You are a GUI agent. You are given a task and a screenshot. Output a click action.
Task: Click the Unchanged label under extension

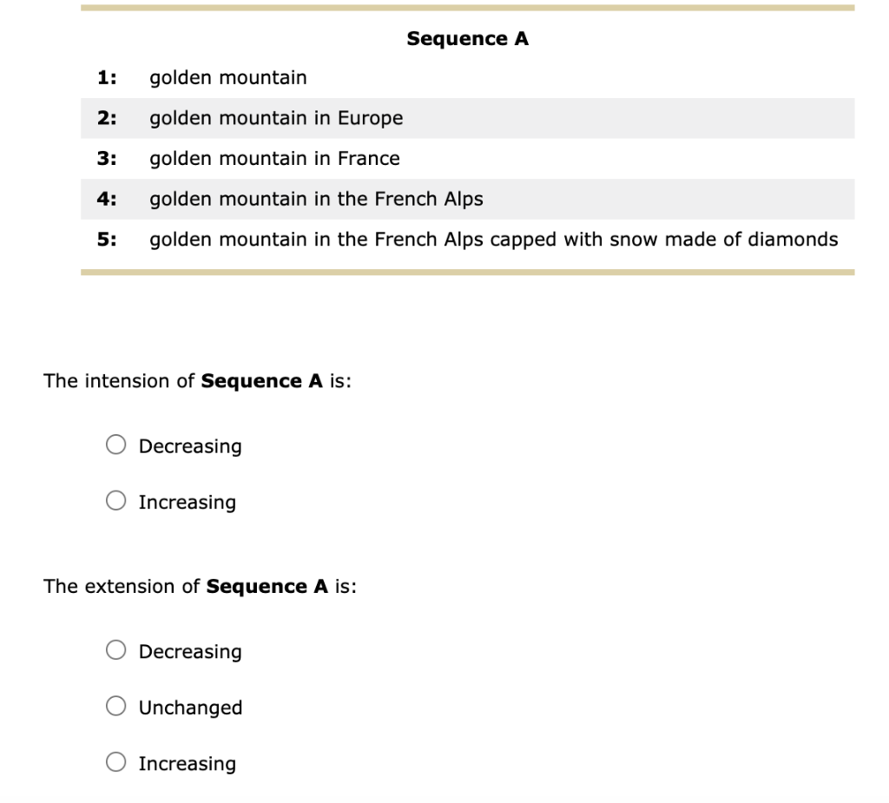[190, 707]
